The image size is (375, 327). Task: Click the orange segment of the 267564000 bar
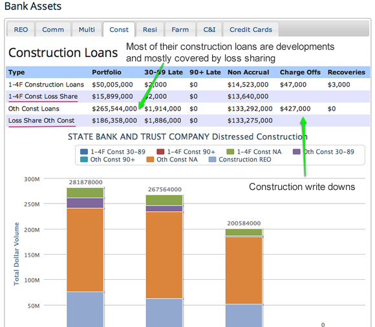(164, 255)
